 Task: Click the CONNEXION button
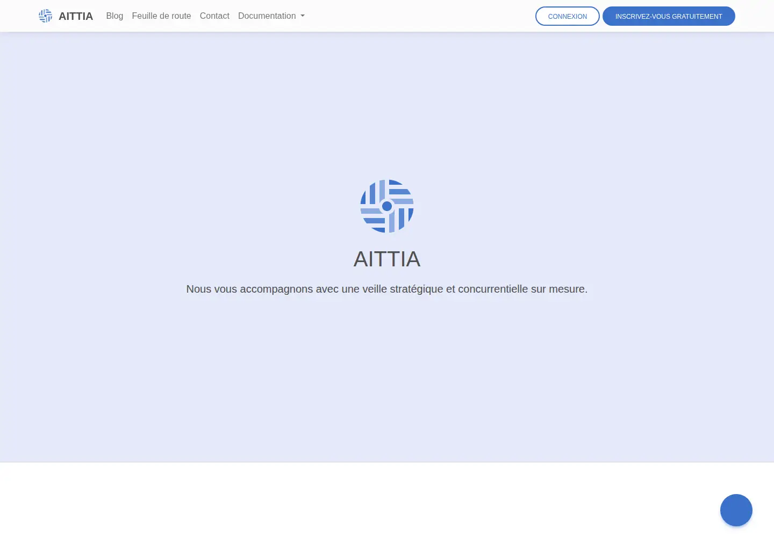(568, 16)
